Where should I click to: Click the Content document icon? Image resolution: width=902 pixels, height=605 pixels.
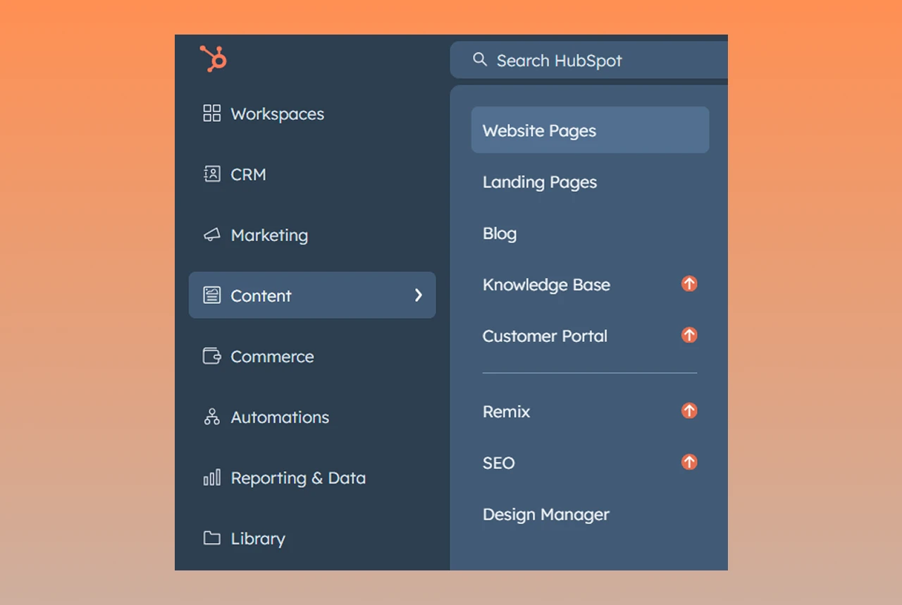pyautogui.click(x=211, y=295)
